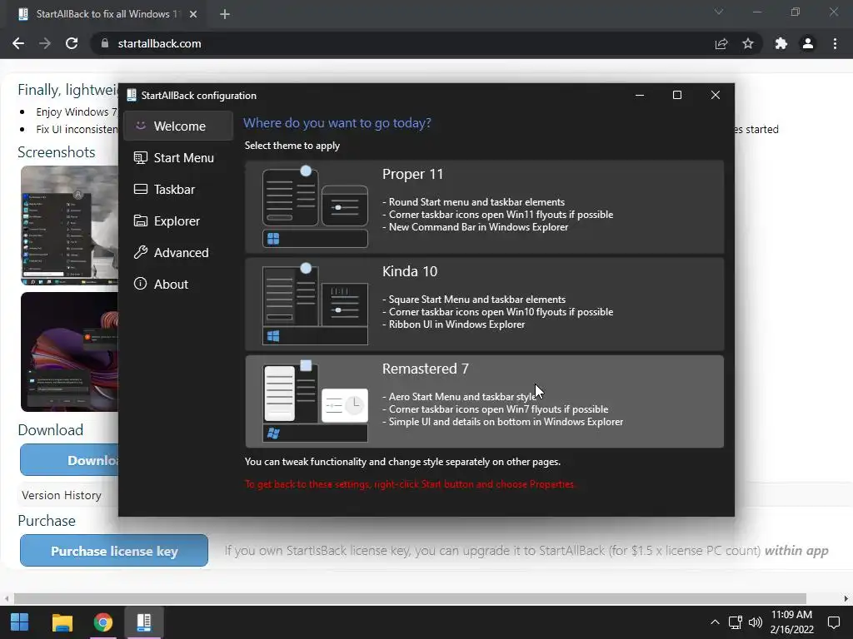The image size is (853, 639).
Task: Open the second webpage screenshot thumbnail
Action: [x=70, y=352]
